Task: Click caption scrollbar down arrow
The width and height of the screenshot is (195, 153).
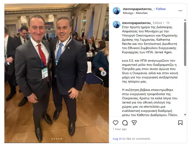Action: (x=185, y=115)
